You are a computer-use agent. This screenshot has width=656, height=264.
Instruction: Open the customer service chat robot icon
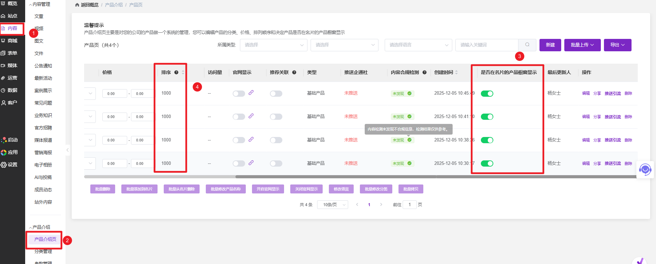[x=645, y=169]
